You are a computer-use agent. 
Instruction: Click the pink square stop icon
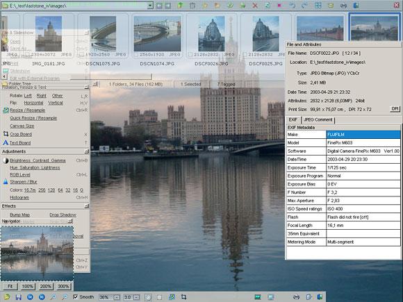279,6
